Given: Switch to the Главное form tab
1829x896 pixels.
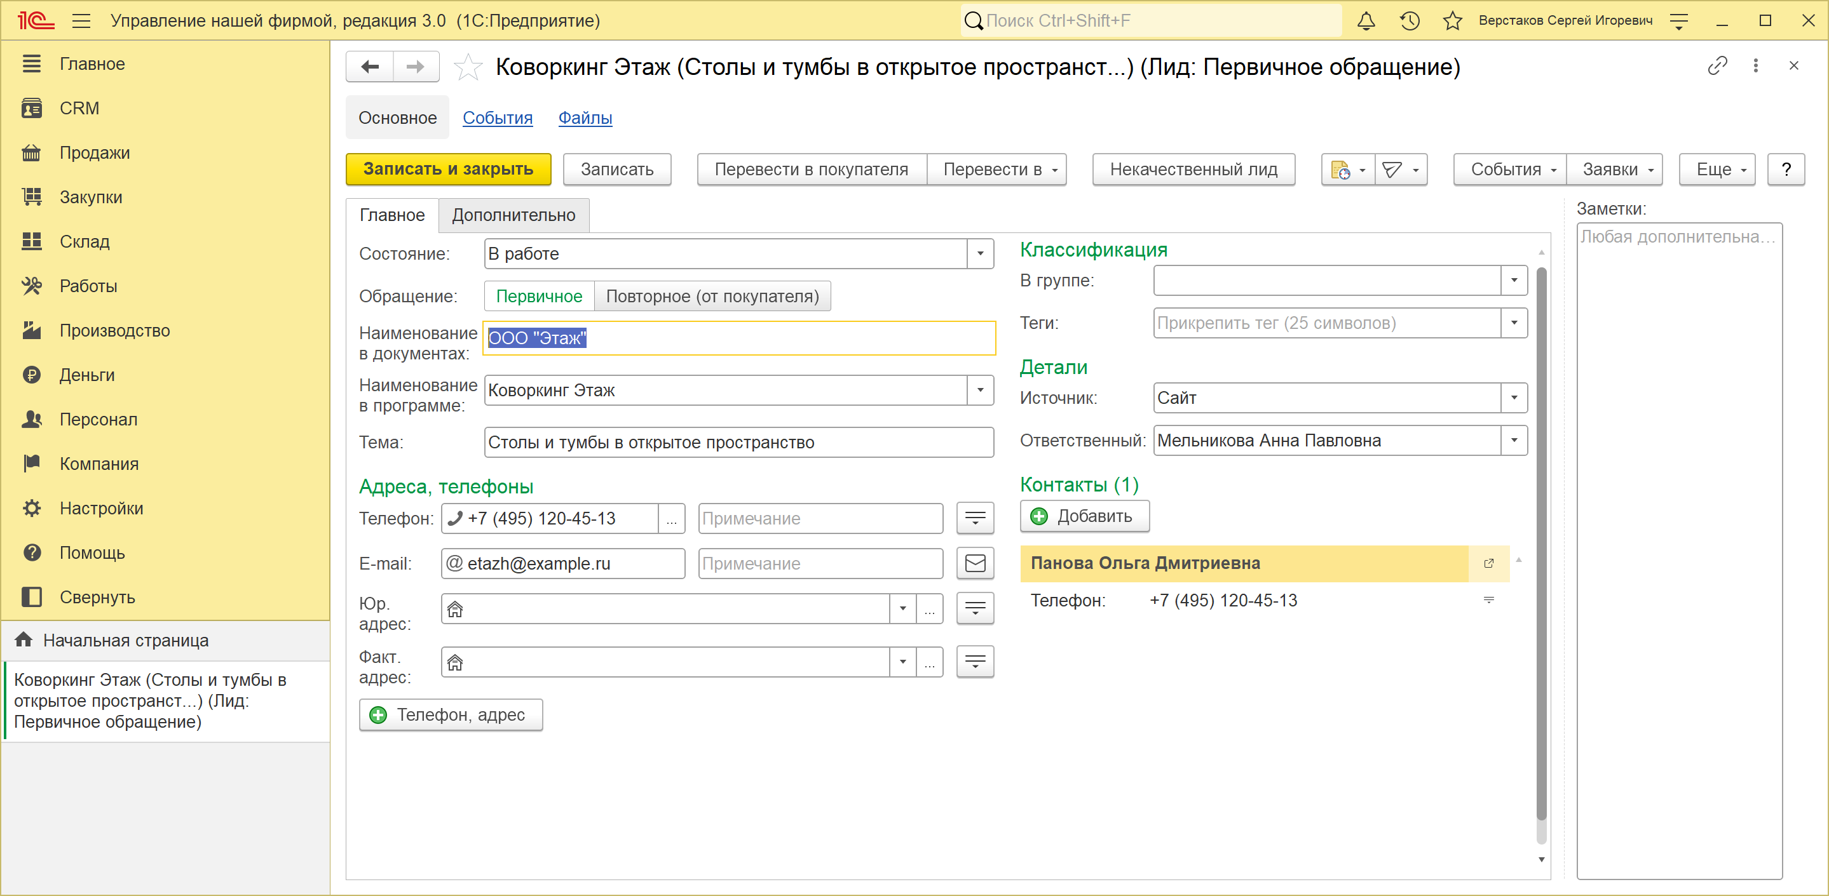Looking at the screenshot, I should [392, 216].
